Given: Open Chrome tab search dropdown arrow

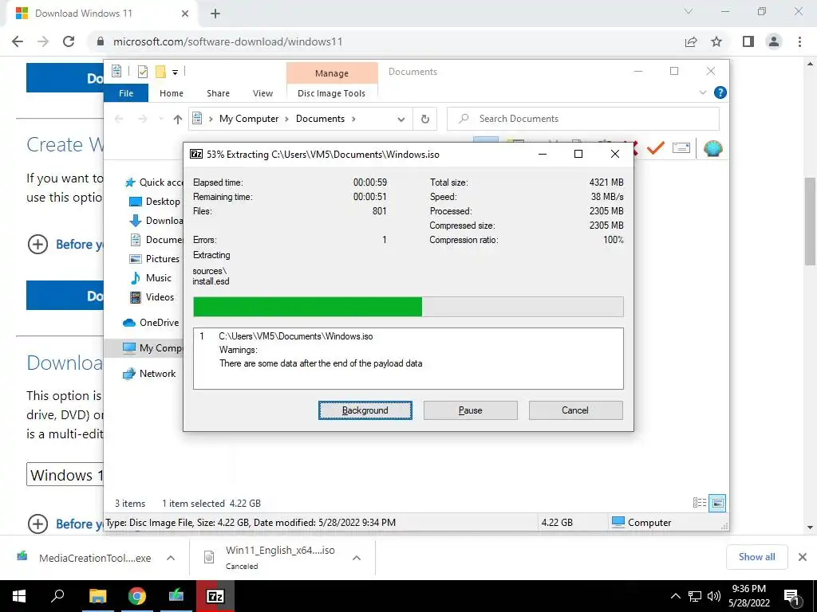Looking at the screenshot, I should tap(689, 11).
